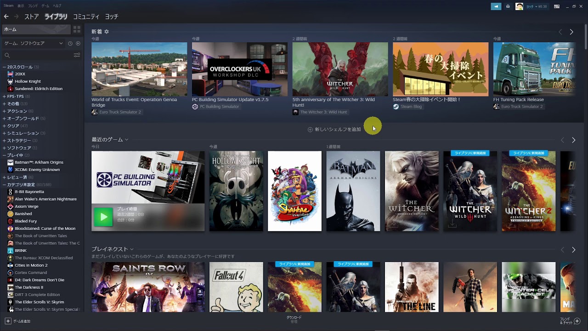The width and height of the screenshot is (588, 331).
Task: Open the フレンド menu
Action: coord(33,6)
